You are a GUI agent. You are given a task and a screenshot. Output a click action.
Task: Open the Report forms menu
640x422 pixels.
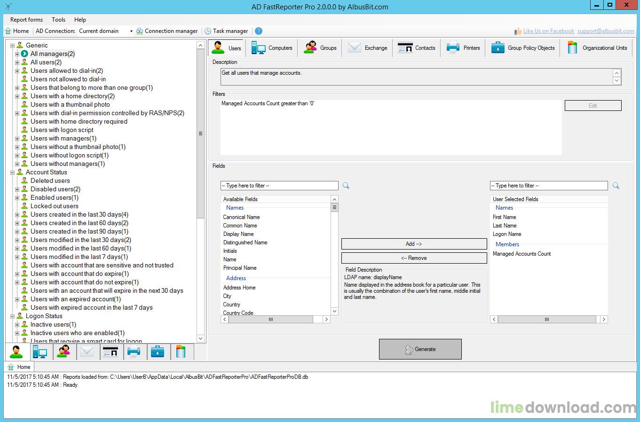pos(26,20)
